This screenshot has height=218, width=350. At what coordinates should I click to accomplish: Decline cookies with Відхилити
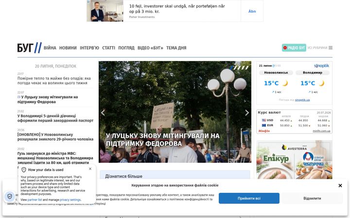312,198
